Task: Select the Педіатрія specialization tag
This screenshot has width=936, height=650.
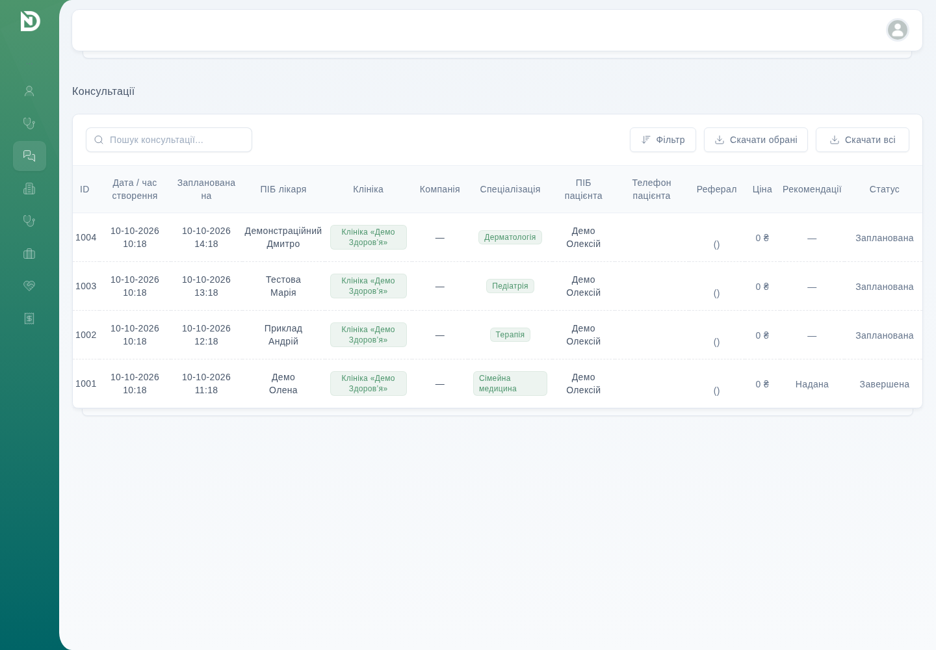Action: 510,286
